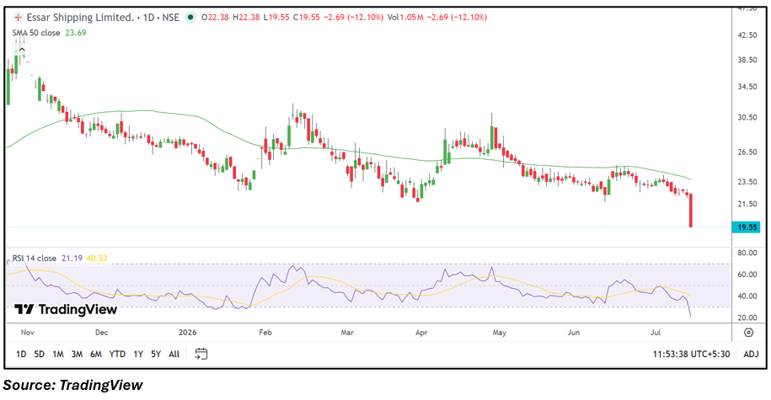The width and height of the screenshot is (771, 400).
Task: Click the Feb label on time axis
Action: (265, 333)
